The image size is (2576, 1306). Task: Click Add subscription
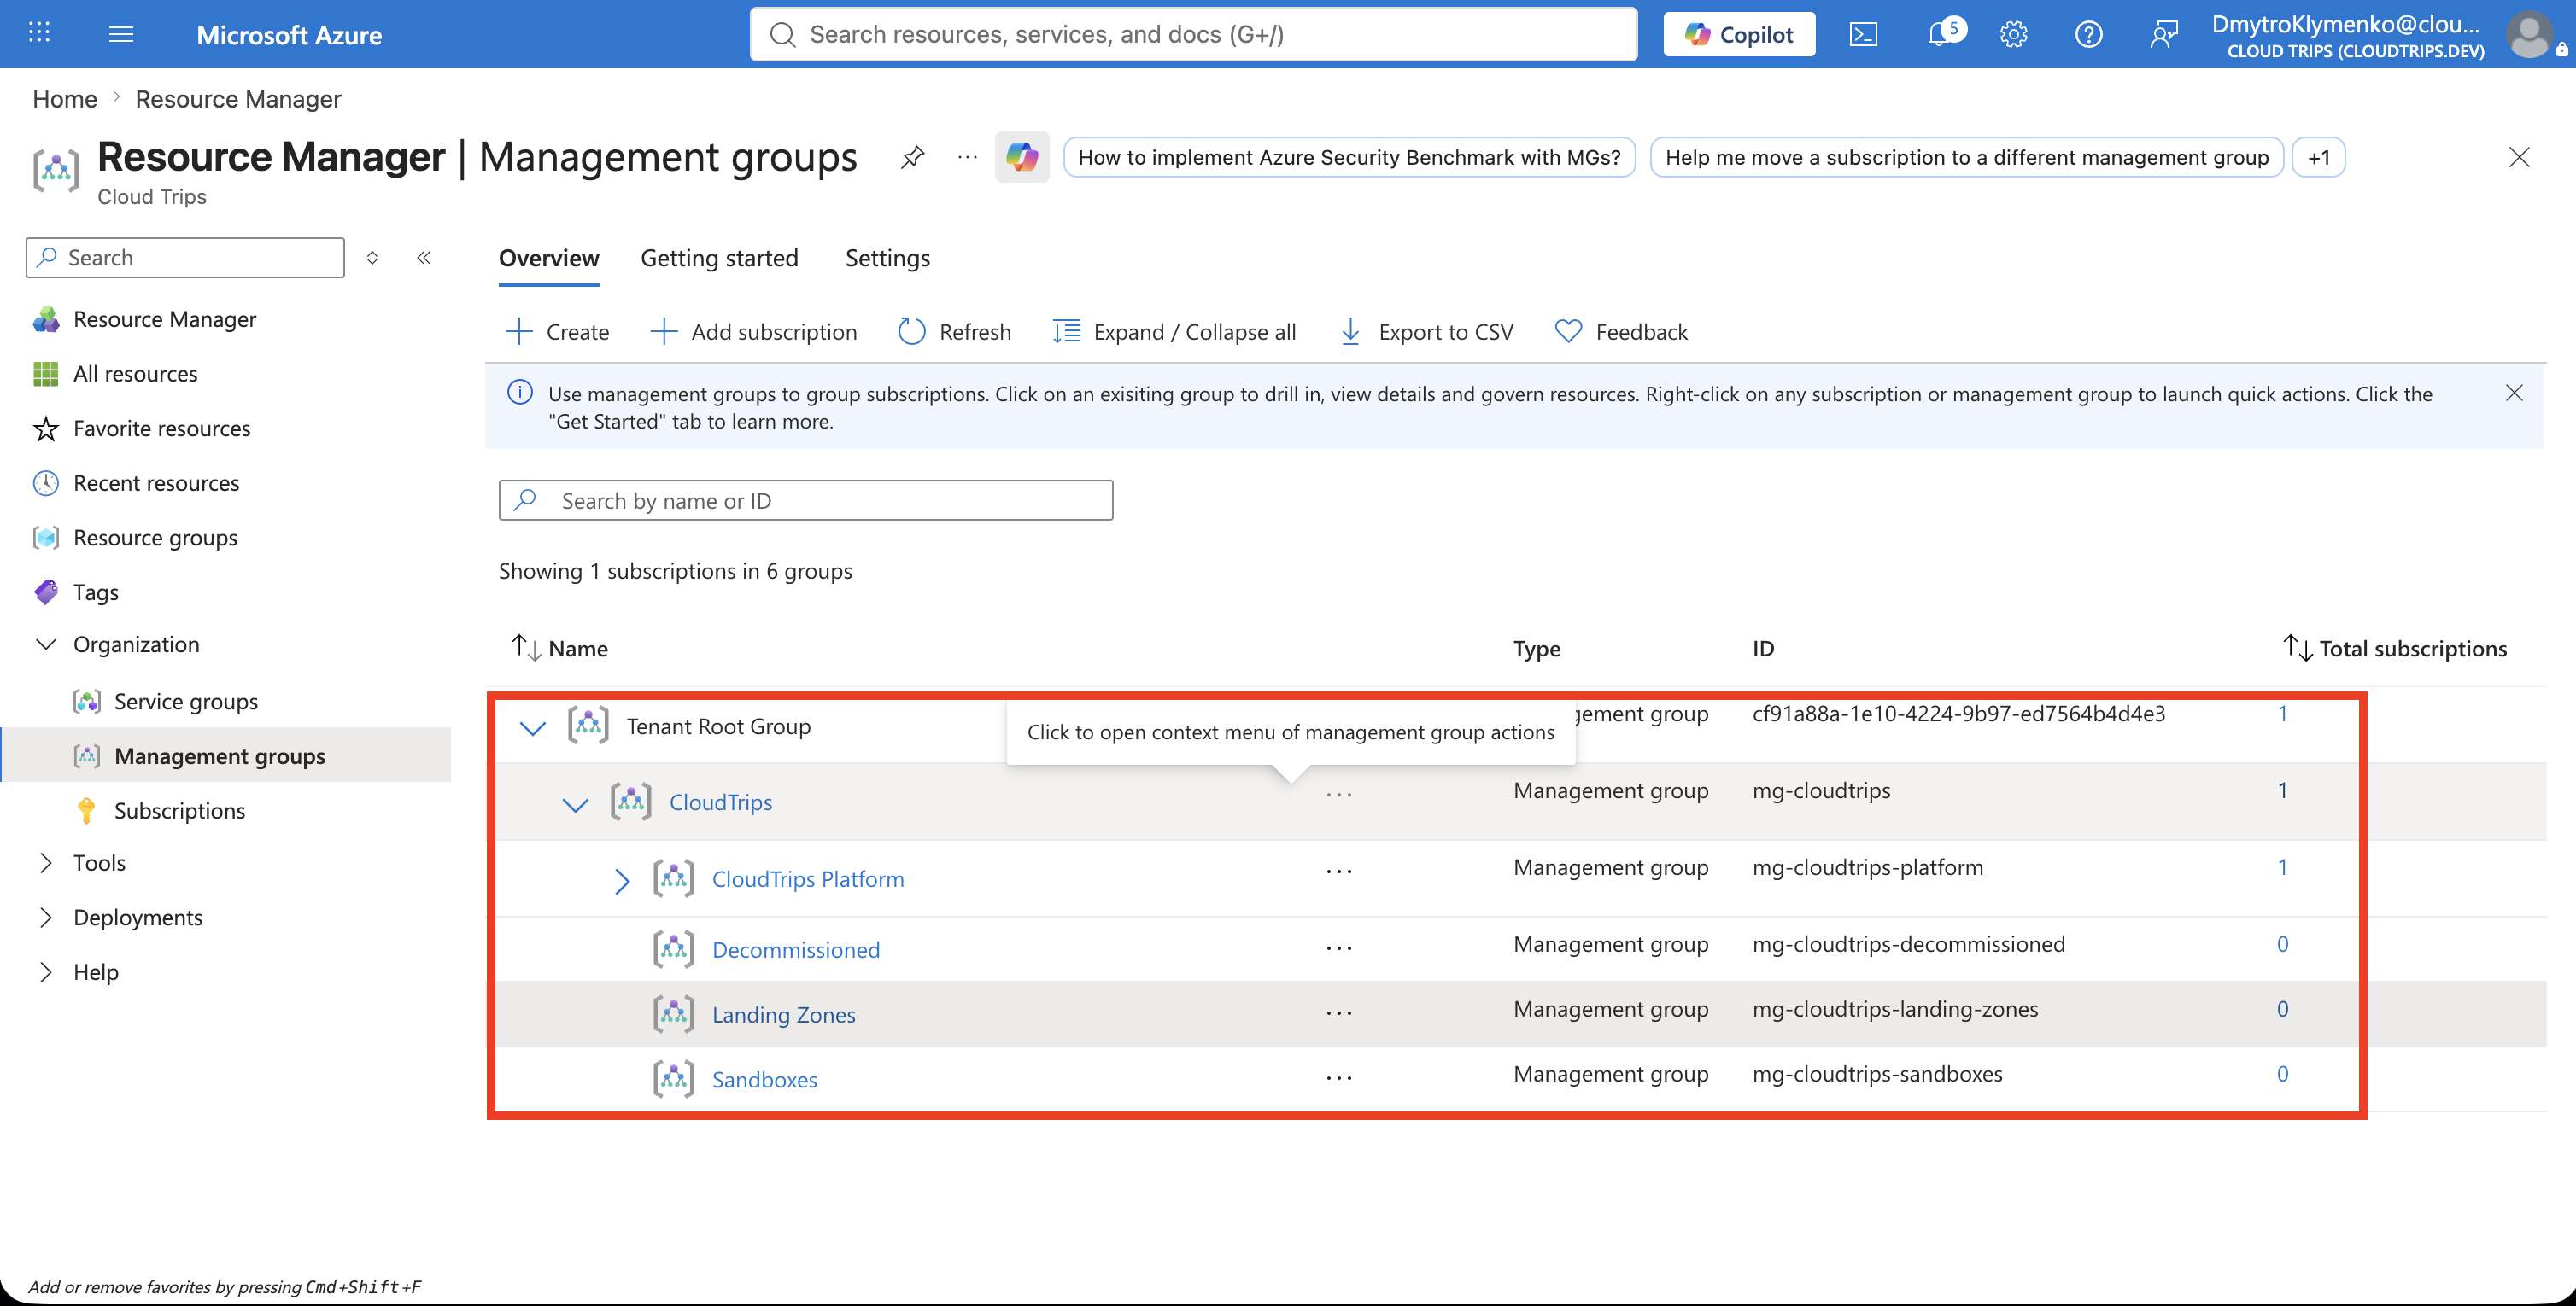(753, 330)
